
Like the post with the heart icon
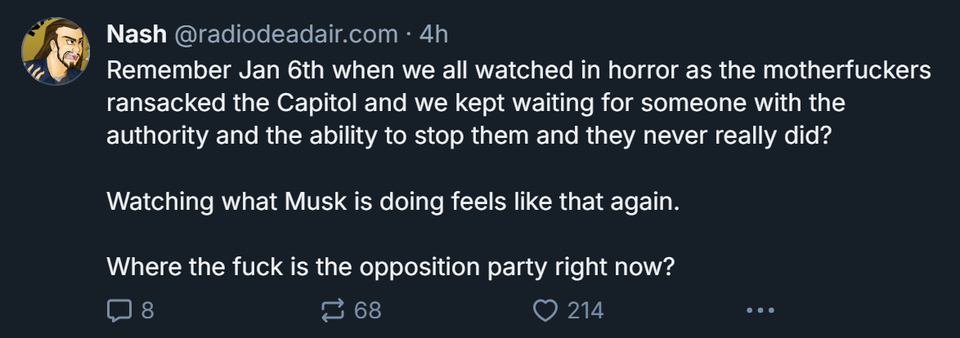(545, 310)
